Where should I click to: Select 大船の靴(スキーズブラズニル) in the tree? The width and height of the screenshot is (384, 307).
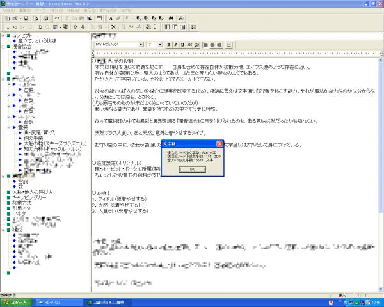tap(55, 143)
